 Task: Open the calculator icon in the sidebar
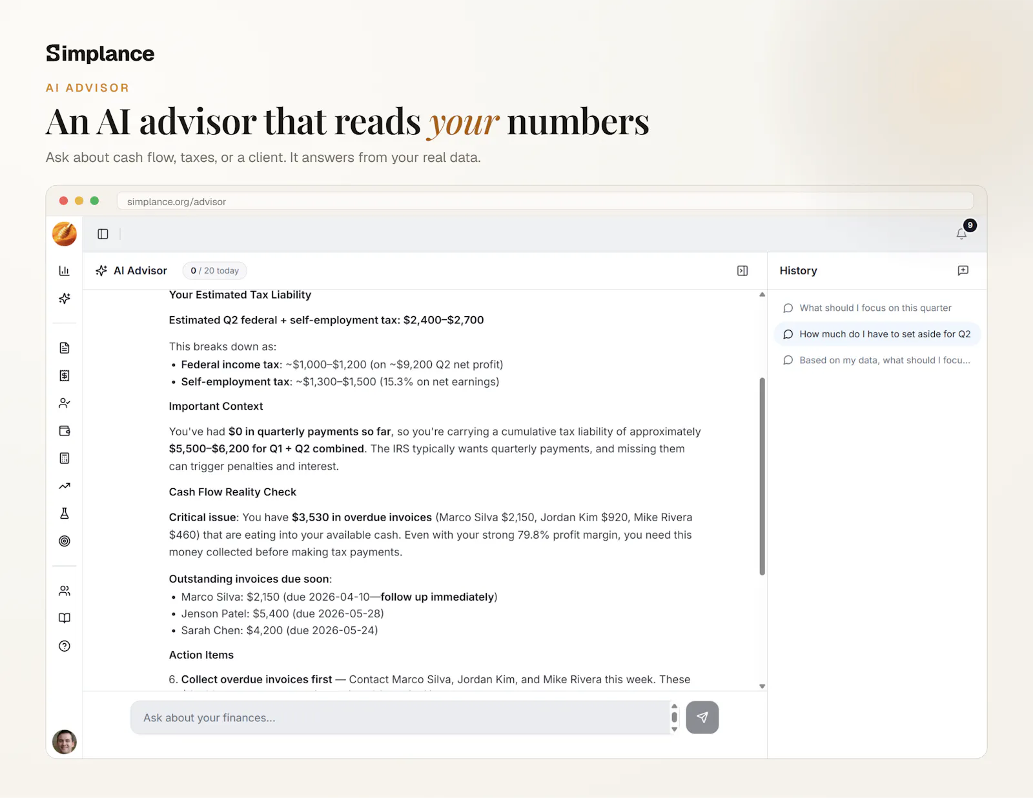65,458
